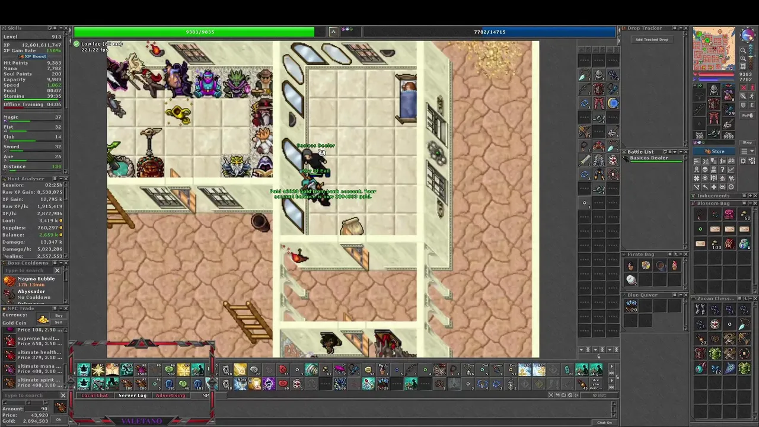The height and width of the screenshot is (427, 759).
Task: Close the chat channel X icon
Action: click(551, 395)
